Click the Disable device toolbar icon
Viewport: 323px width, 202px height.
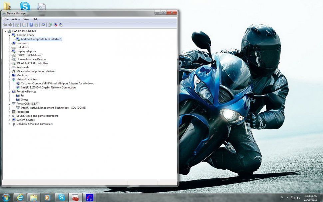(x=61, y=25)
